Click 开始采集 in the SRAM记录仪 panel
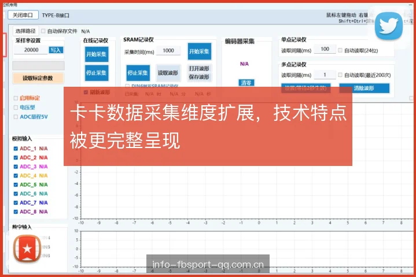This screenshot has height=277, width=416. pos(200,51)
